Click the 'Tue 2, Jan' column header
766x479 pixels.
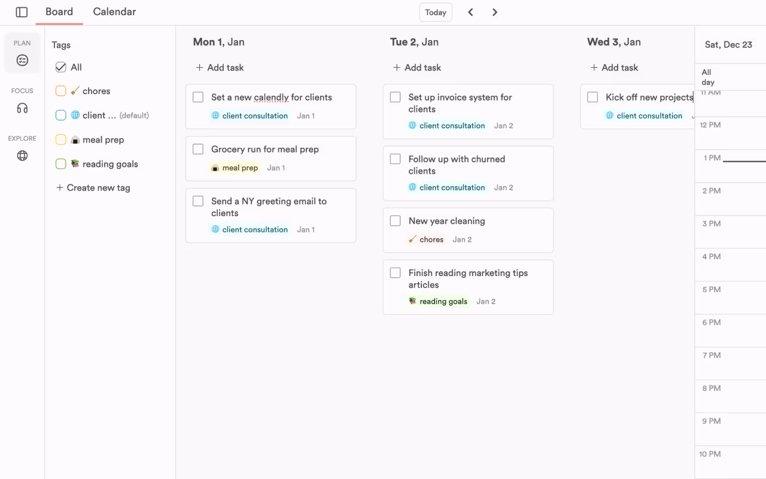(414, 42)
